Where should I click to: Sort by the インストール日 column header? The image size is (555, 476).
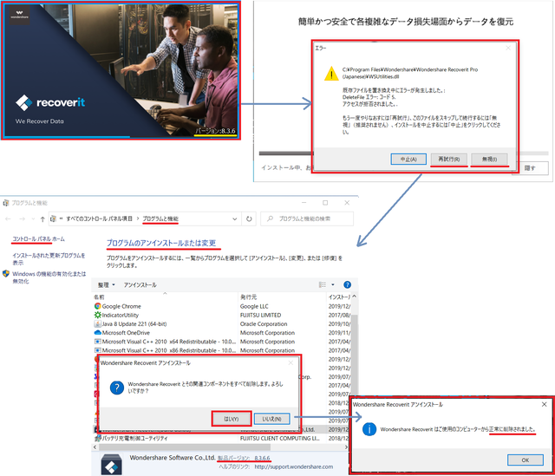pyautogui.click(x=339, y=297)
